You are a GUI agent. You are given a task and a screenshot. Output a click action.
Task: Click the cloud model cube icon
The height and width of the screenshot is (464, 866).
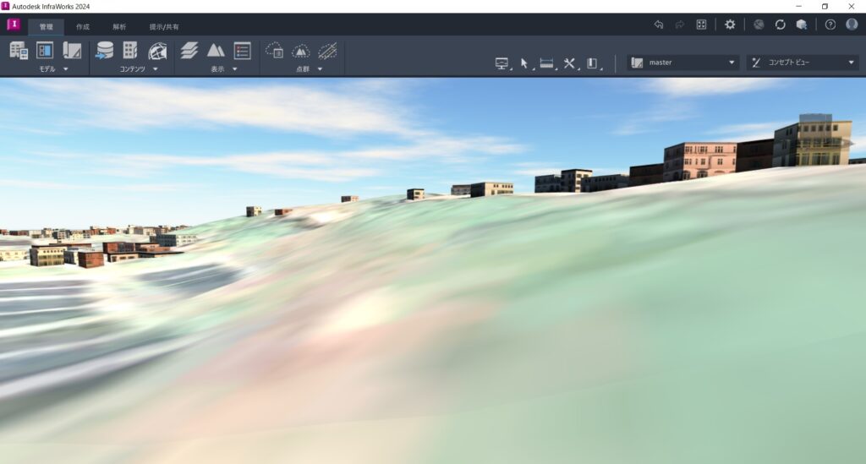pyautogui.click(x=802, y=25)
